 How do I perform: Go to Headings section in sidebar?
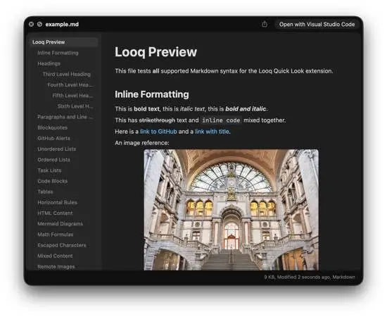tap(49, 63)
